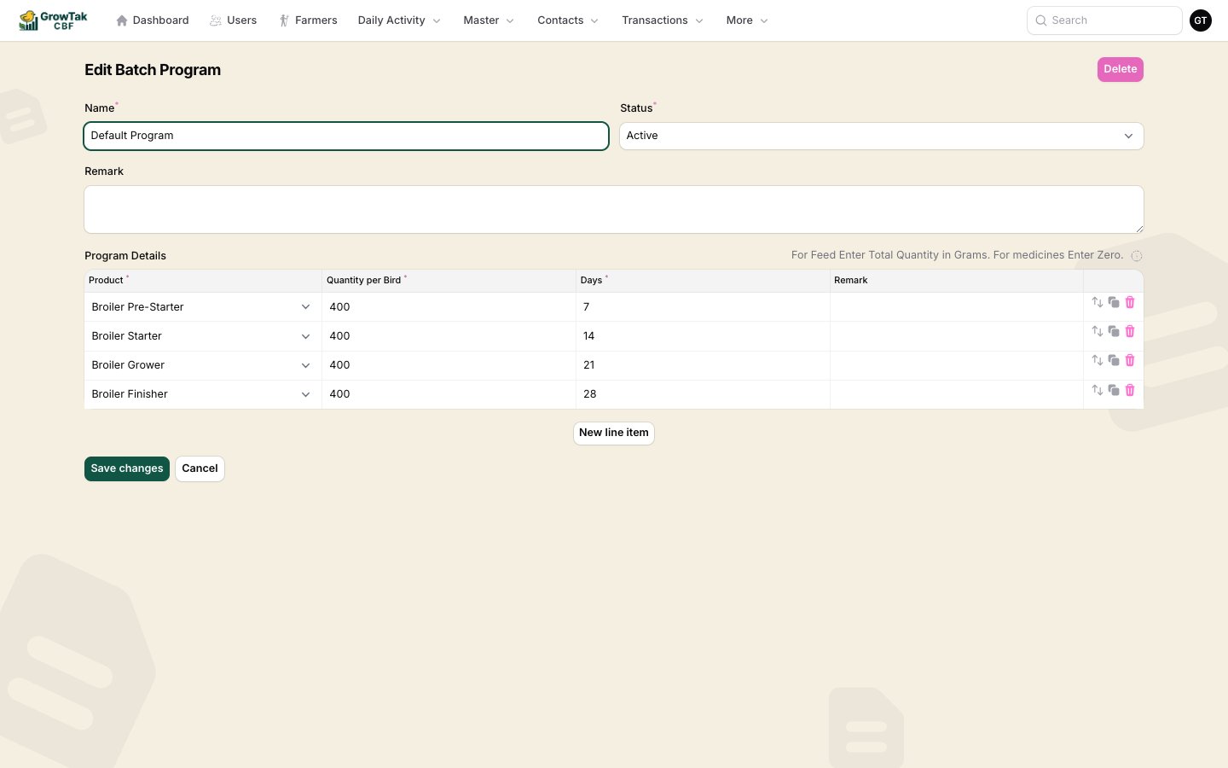Reorder the Broiler Starter row

1098,331
